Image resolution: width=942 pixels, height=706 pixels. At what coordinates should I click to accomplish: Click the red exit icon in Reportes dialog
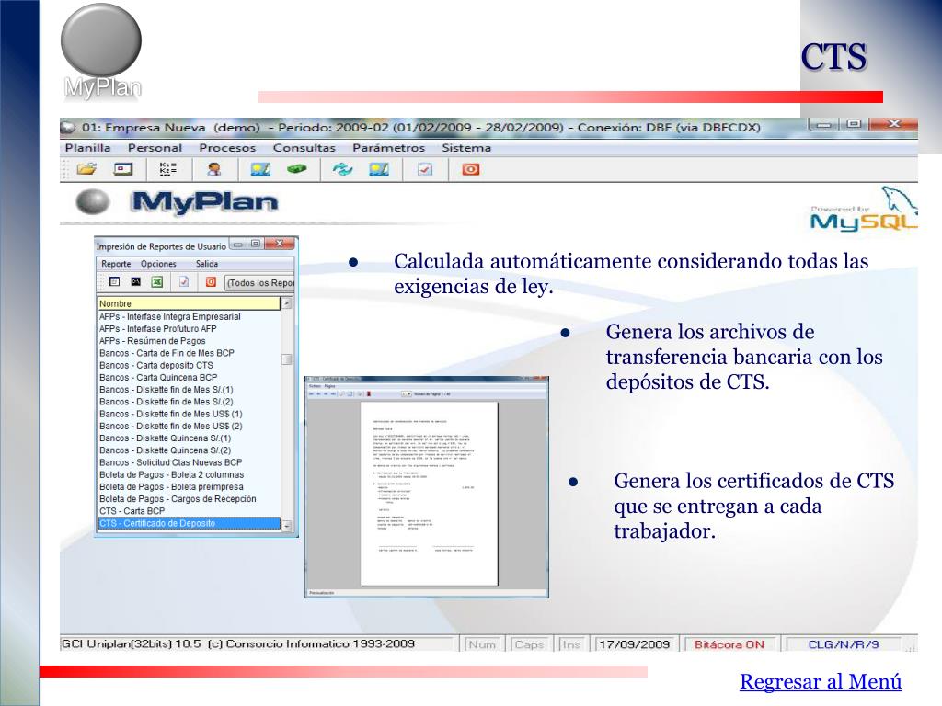tap(211, 281)
